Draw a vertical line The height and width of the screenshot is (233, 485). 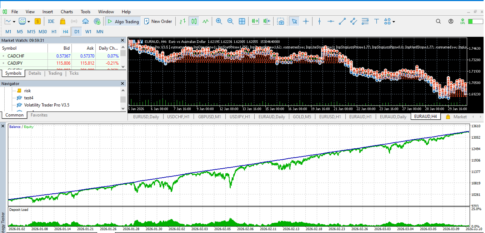point(319,21)
